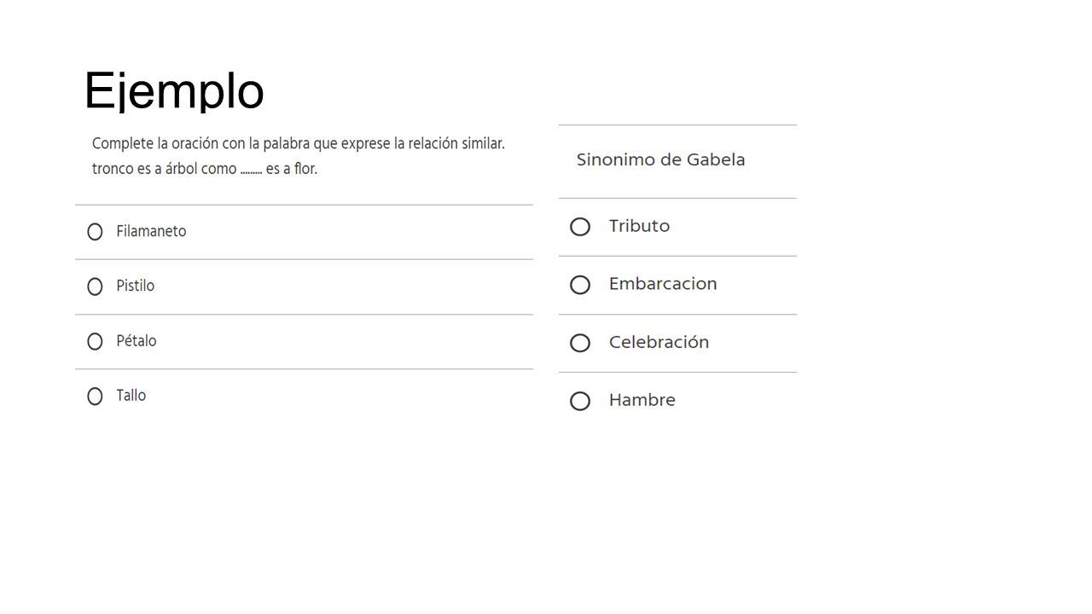
Task: Click the Filamaneto answer label
Action: [x=151, y=231]
